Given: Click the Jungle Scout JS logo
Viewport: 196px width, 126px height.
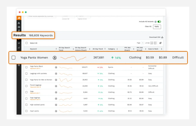Looking at the screenshot, I should [19, 18].
